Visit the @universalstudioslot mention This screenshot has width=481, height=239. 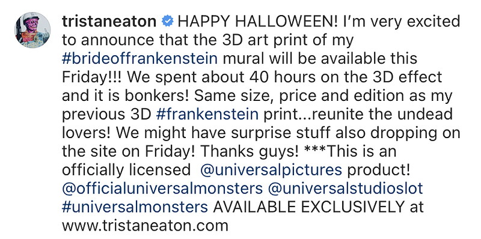[x=345, y=189]
